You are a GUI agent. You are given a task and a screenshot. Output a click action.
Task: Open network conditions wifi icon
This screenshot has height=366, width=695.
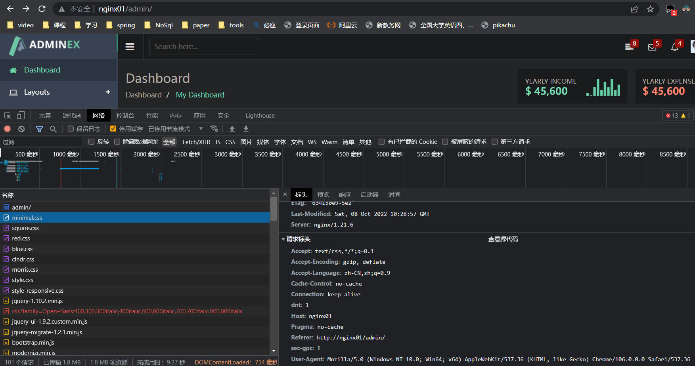pos(214,129)
